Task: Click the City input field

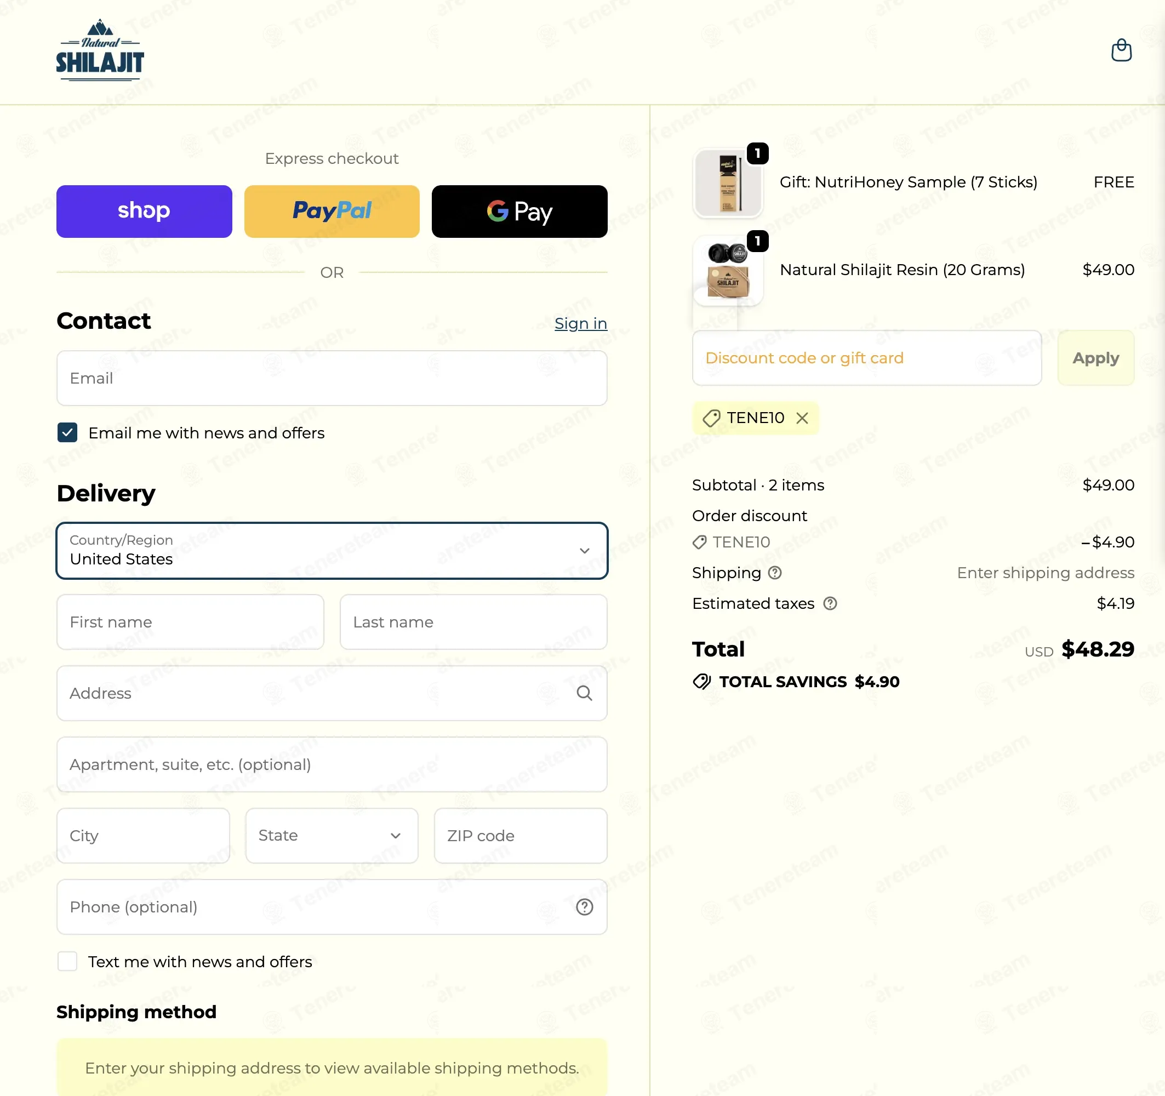Action: point(143,835)
